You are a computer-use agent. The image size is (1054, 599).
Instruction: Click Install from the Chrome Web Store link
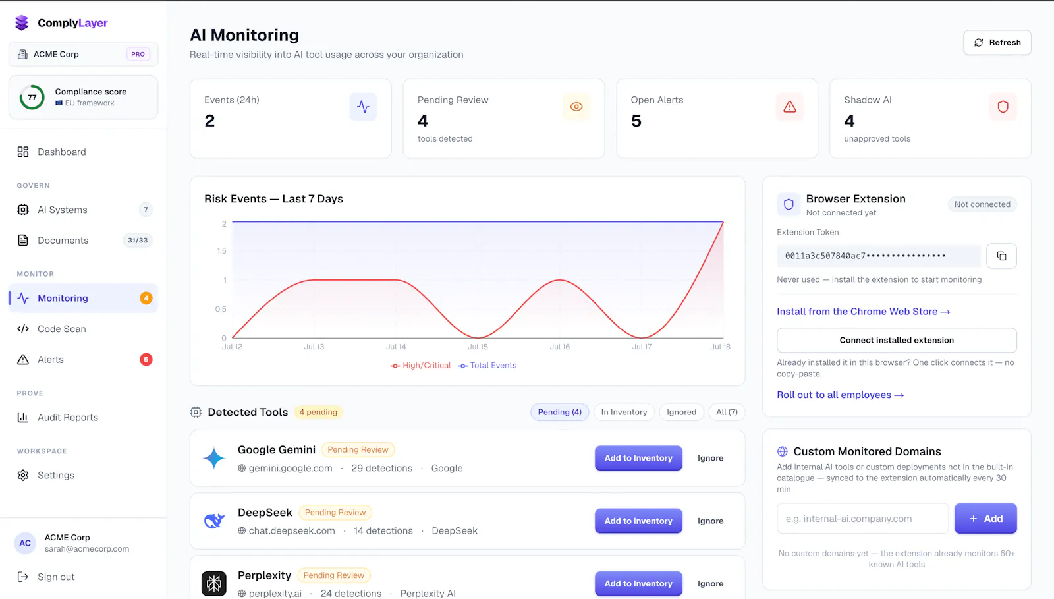864,312
